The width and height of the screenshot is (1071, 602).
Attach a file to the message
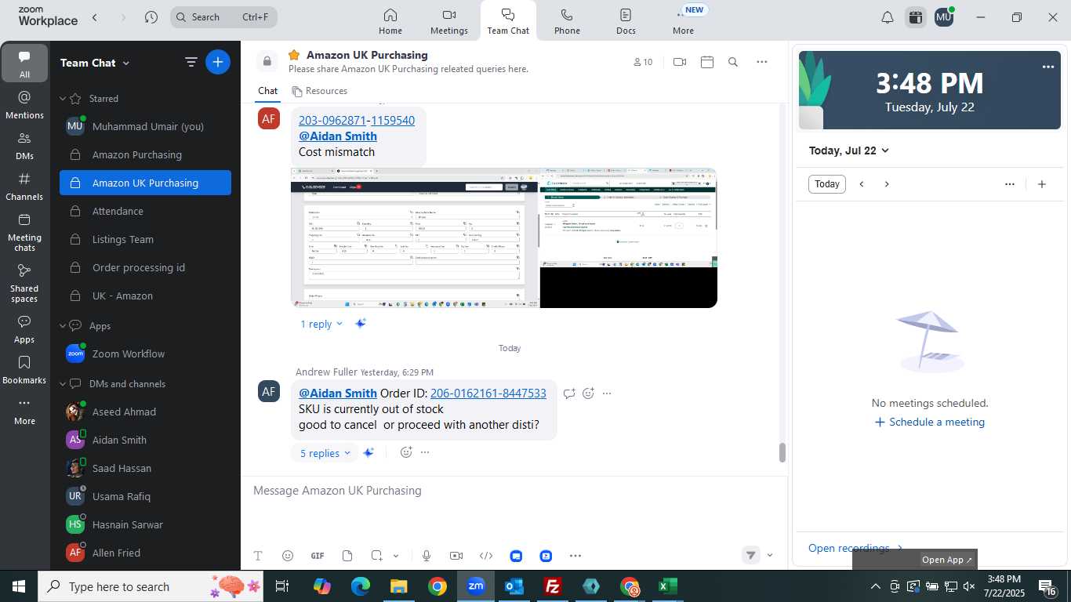click(347, 556)
